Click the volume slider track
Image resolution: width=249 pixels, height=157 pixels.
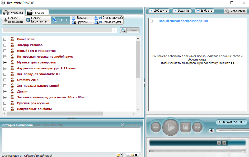coord(232,130)
